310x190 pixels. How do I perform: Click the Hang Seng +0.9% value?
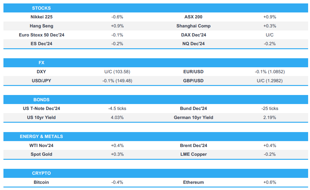click(117, 26)
